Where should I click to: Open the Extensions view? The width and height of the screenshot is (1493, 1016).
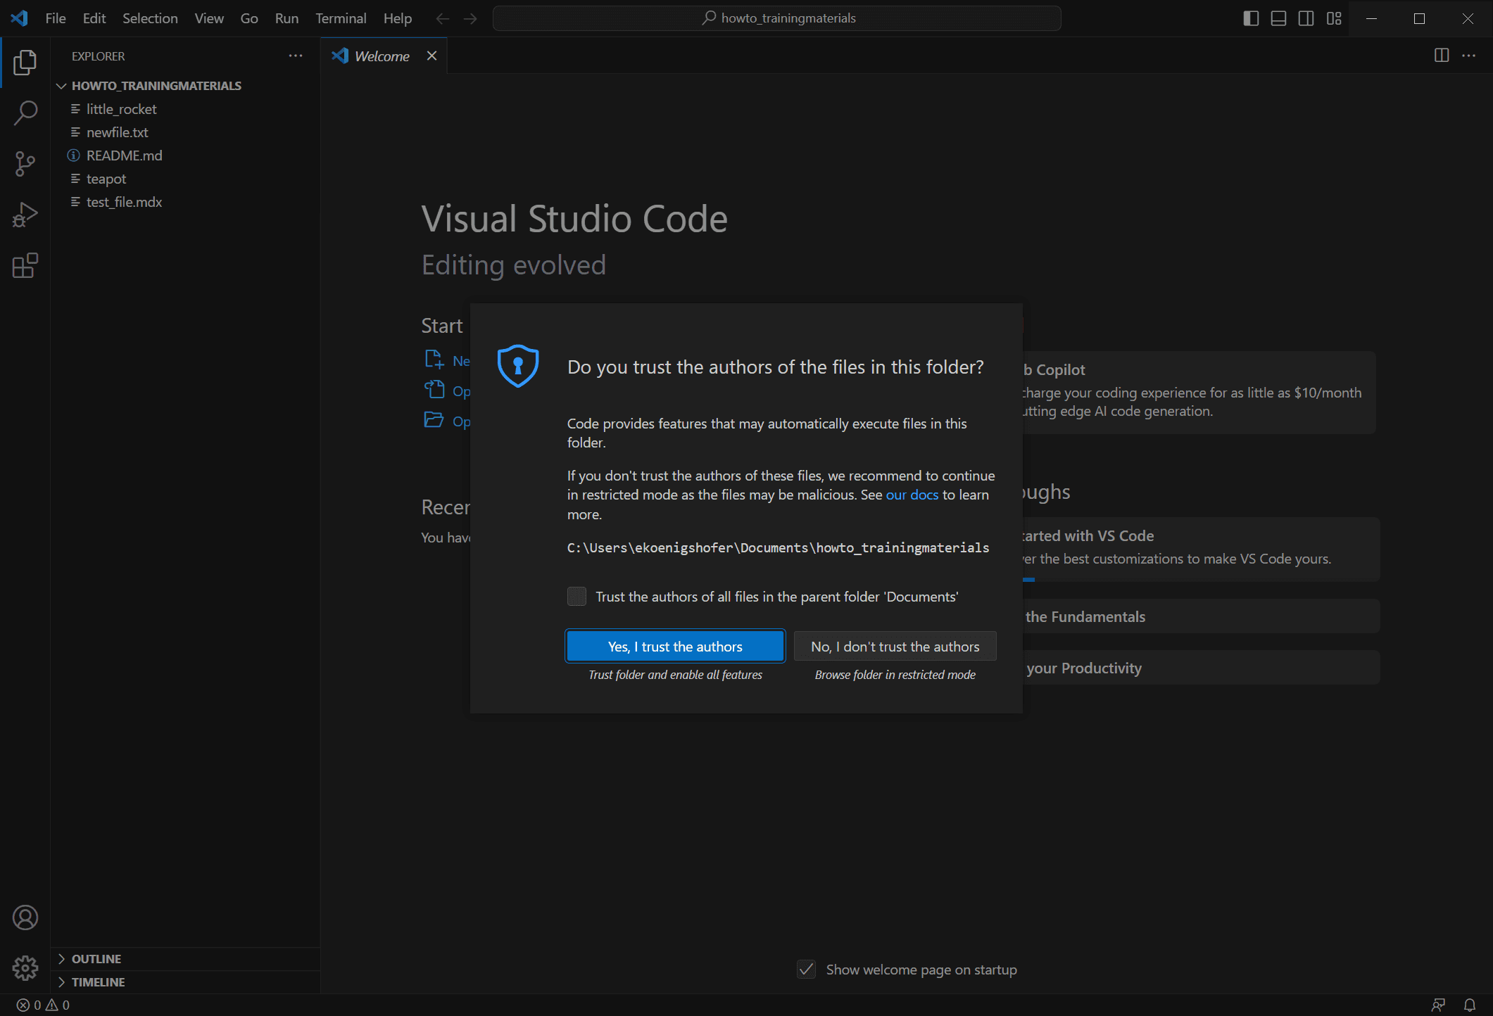(25, 265)
